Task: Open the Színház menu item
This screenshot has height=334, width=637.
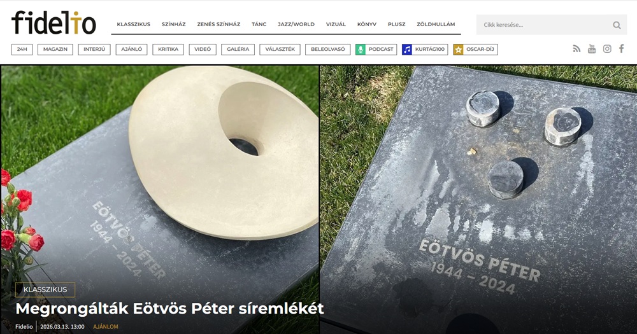Action: (173, 24)
